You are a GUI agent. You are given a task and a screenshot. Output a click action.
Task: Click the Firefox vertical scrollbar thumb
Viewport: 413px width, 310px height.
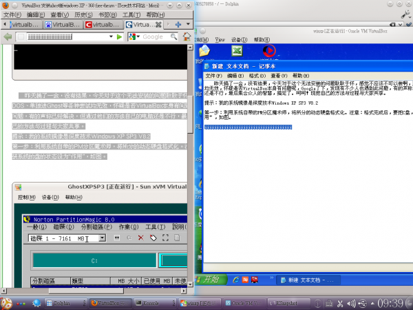(x=190, y=114)
